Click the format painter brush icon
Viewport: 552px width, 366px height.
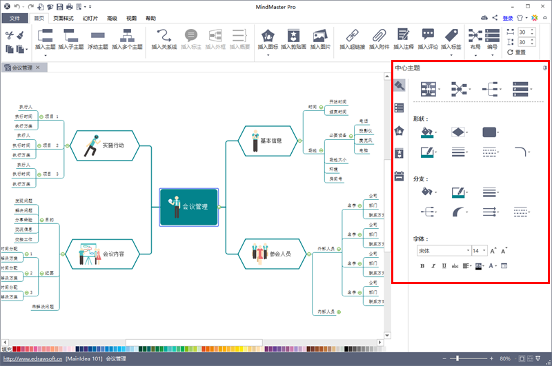[21, 34]
